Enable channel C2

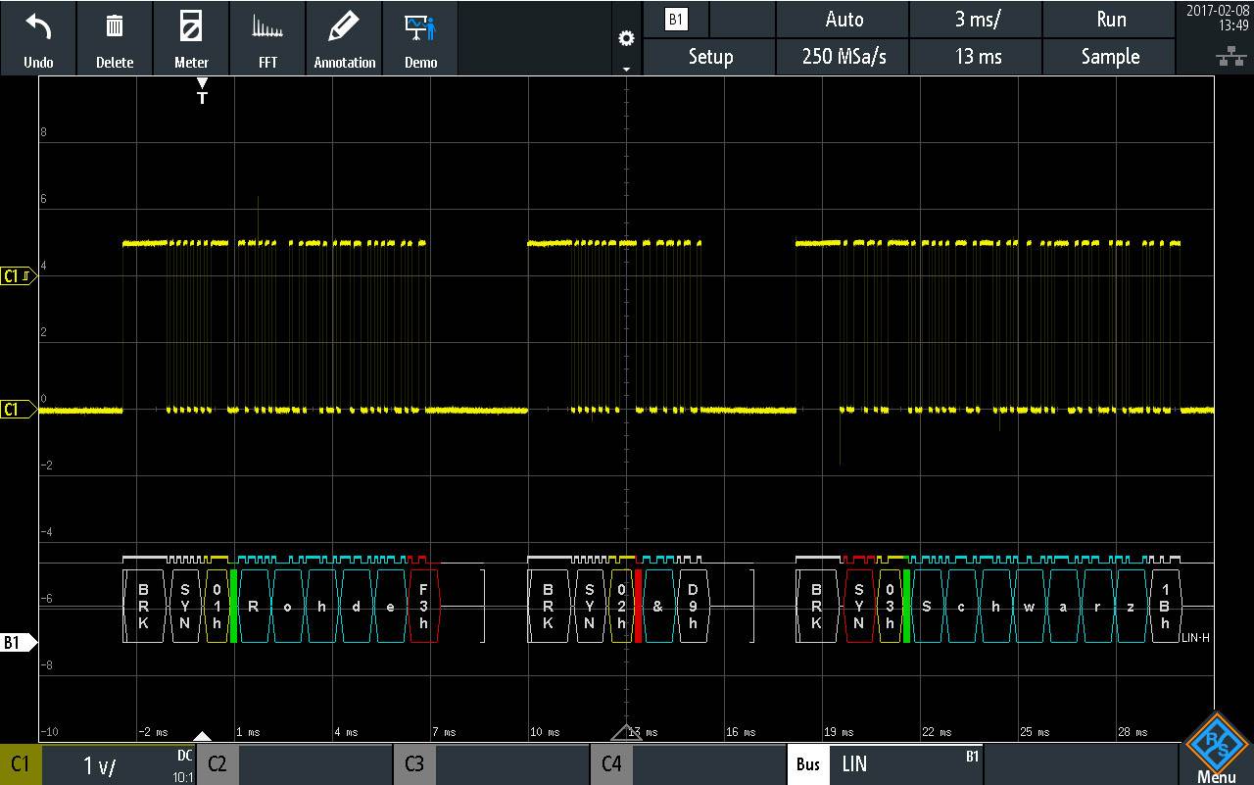tap(217, 764)
